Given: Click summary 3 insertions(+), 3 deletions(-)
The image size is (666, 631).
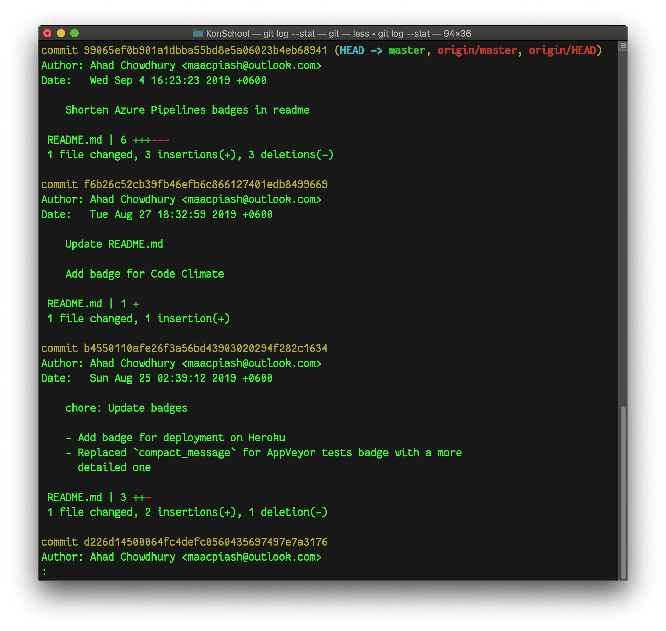Looking at the screenshot, I should (x=239, y=155).
